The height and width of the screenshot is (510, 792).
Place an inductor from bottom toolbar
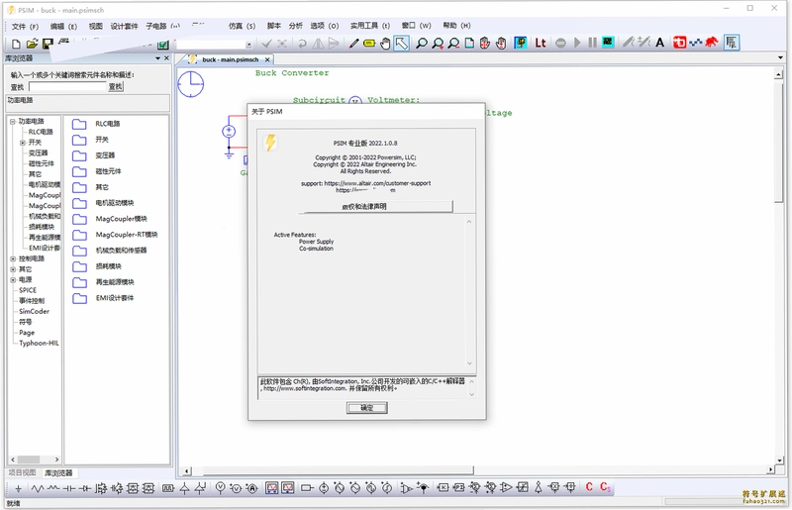click(x=53, y=488)
